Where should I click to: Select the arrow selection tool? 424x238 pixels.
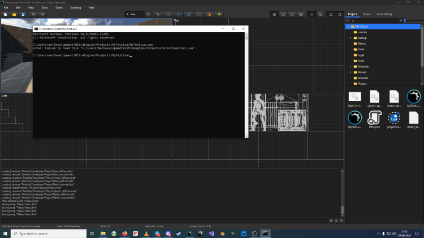(158, 14)
